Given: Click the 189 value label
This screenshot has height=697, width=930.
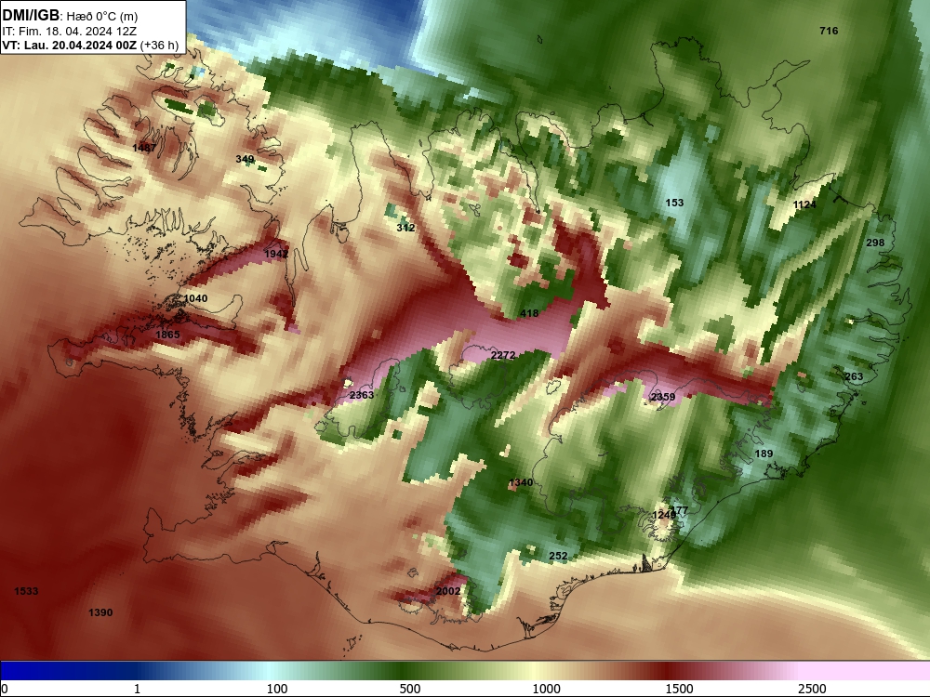Looking at the screenshot, I should pyautogui.click(x=764, y=454).
